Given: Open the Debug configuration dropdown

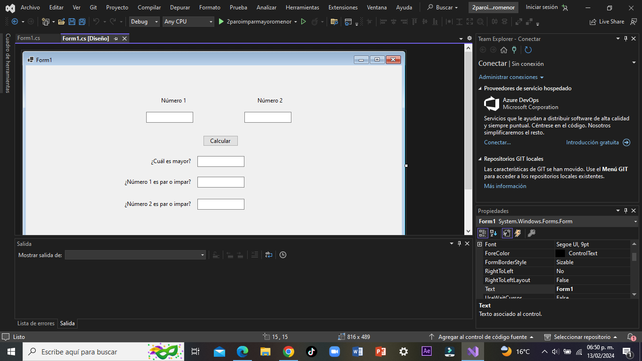Looking at the screenshot, I should 144,22.
